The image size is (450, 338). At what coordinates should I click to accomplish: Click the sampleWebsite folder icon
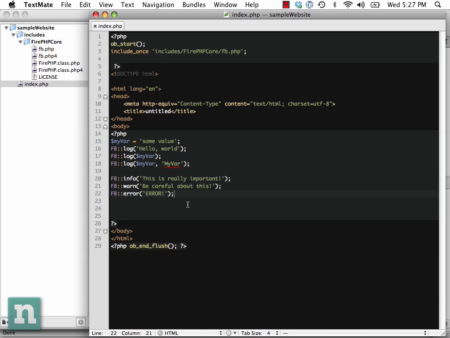tap(13, 28)
